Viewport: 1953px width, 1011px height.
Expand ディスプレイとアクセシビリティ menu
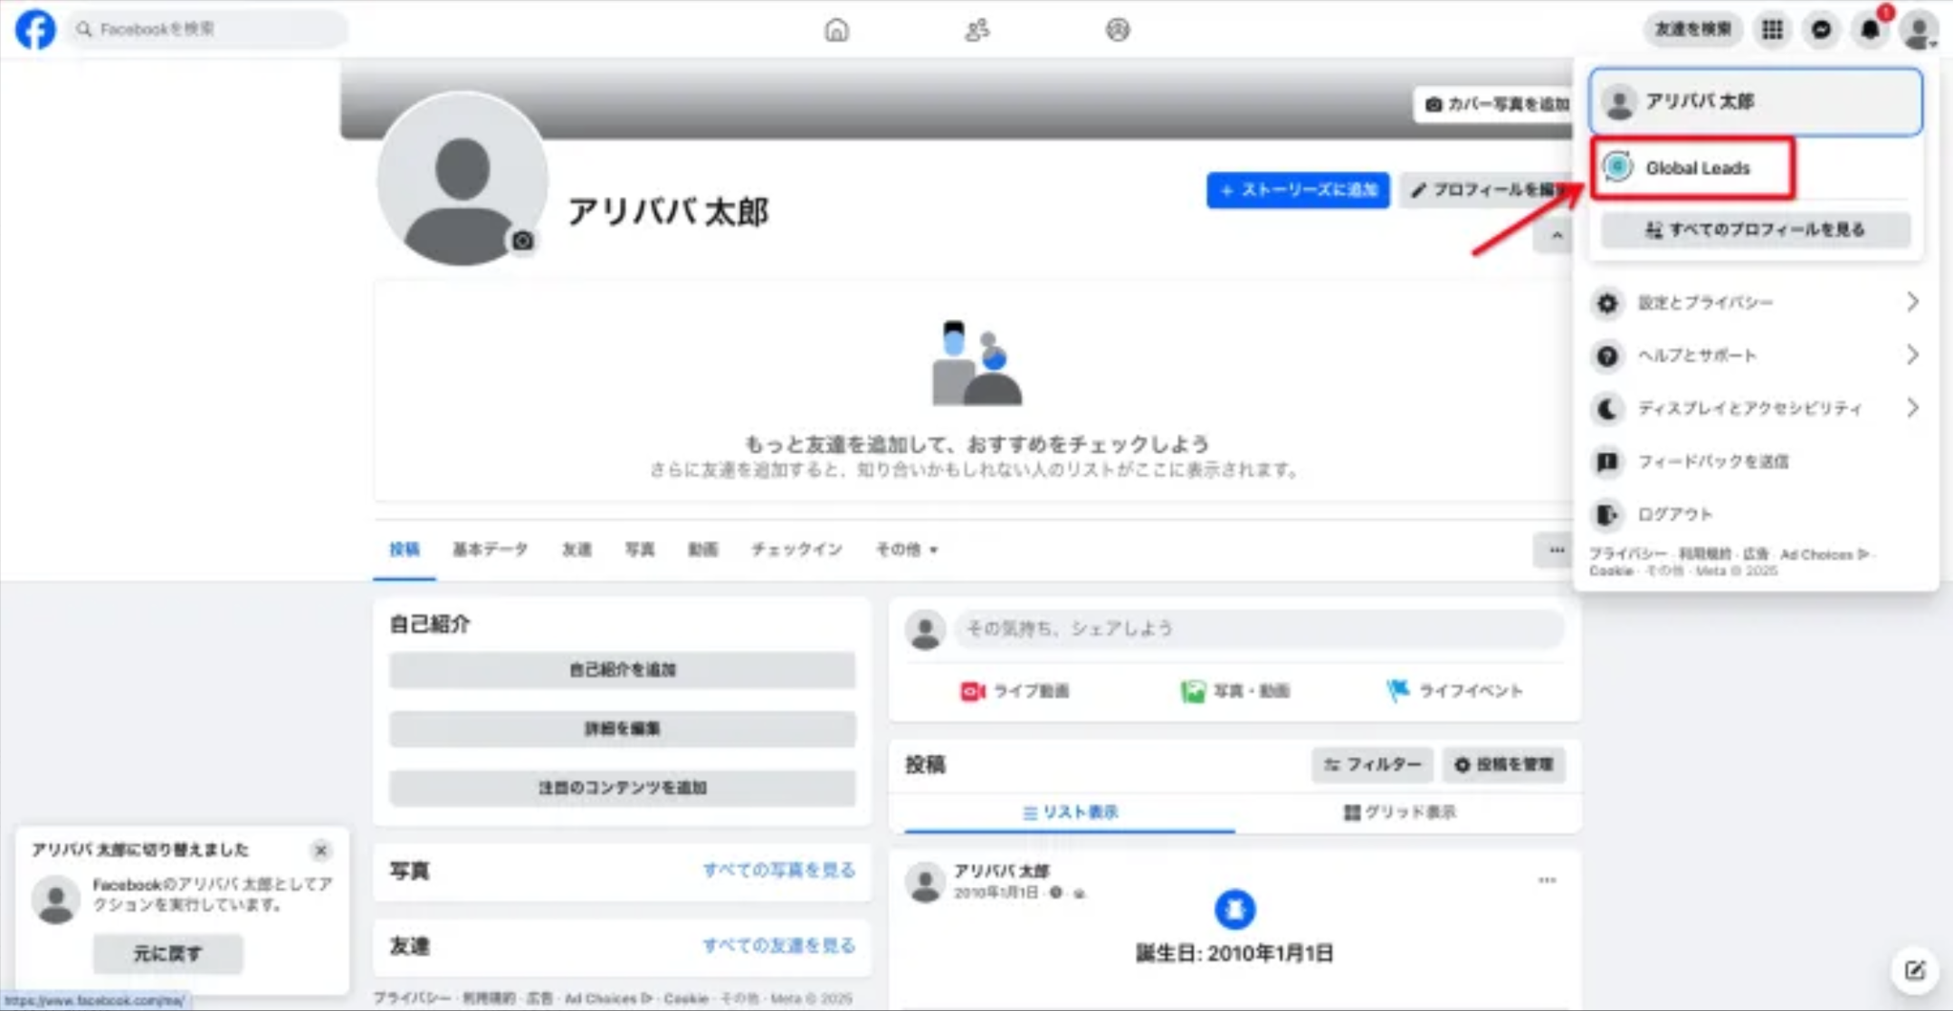coord(1756,408)
